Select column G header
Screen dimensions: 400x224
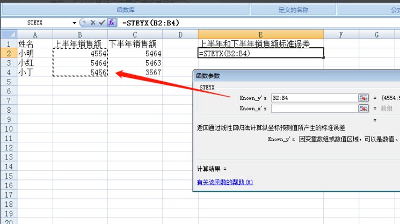coord(376,35)
